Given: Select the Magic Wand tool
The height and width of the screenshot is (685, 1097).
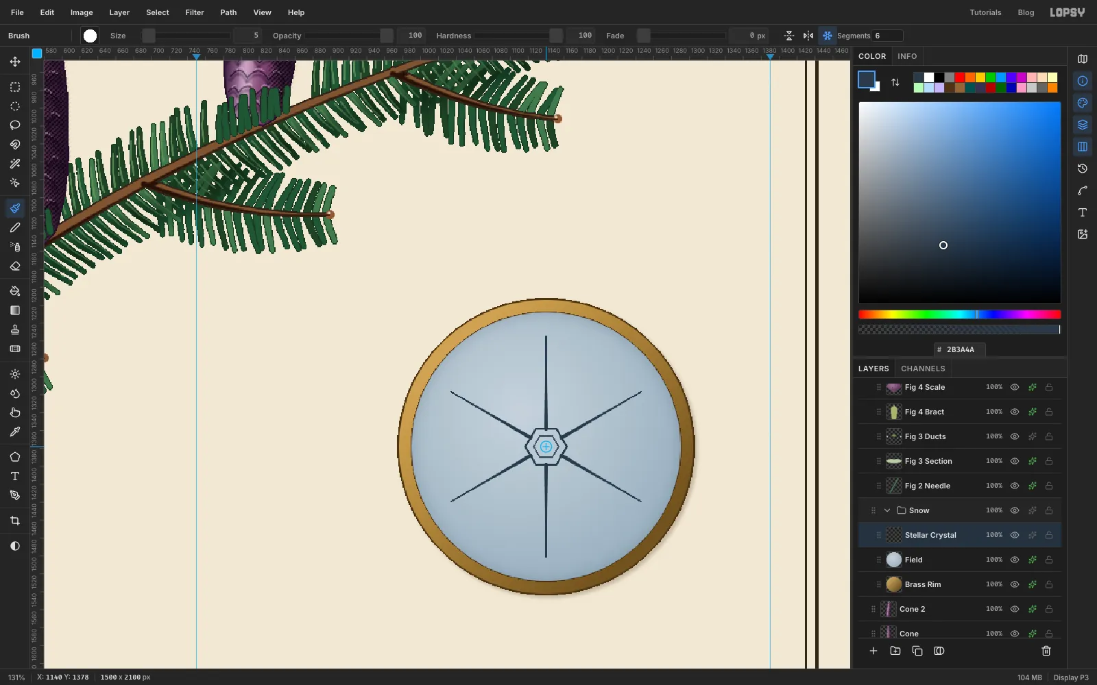Looking at the screenshot, I should (x=15, y=164).
